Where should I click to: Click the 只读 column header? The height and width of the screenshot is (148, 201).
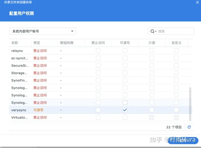[152, 43]
